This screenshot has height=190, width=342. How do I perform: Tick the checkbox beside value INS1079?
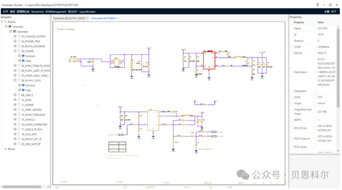(315, 28)
